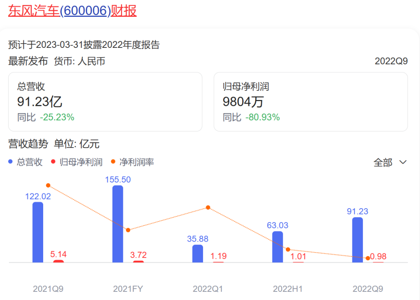Click the chevron arrow beside 全部
Viewport: 420px width, 300px height.
coord(403,162)
